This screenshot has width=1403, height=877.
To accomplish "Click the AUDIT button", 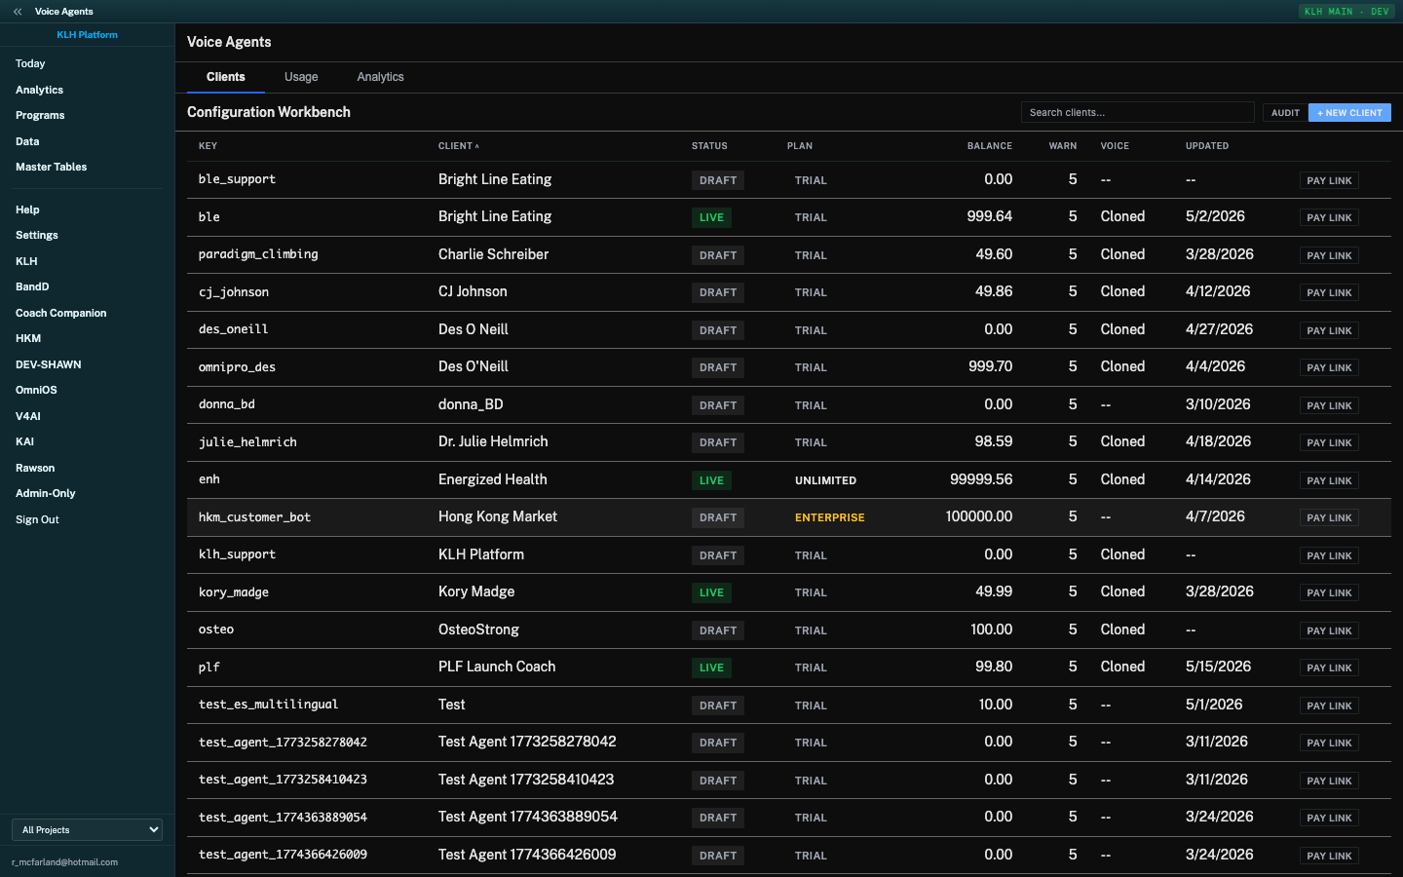I will coord(1285,112).
